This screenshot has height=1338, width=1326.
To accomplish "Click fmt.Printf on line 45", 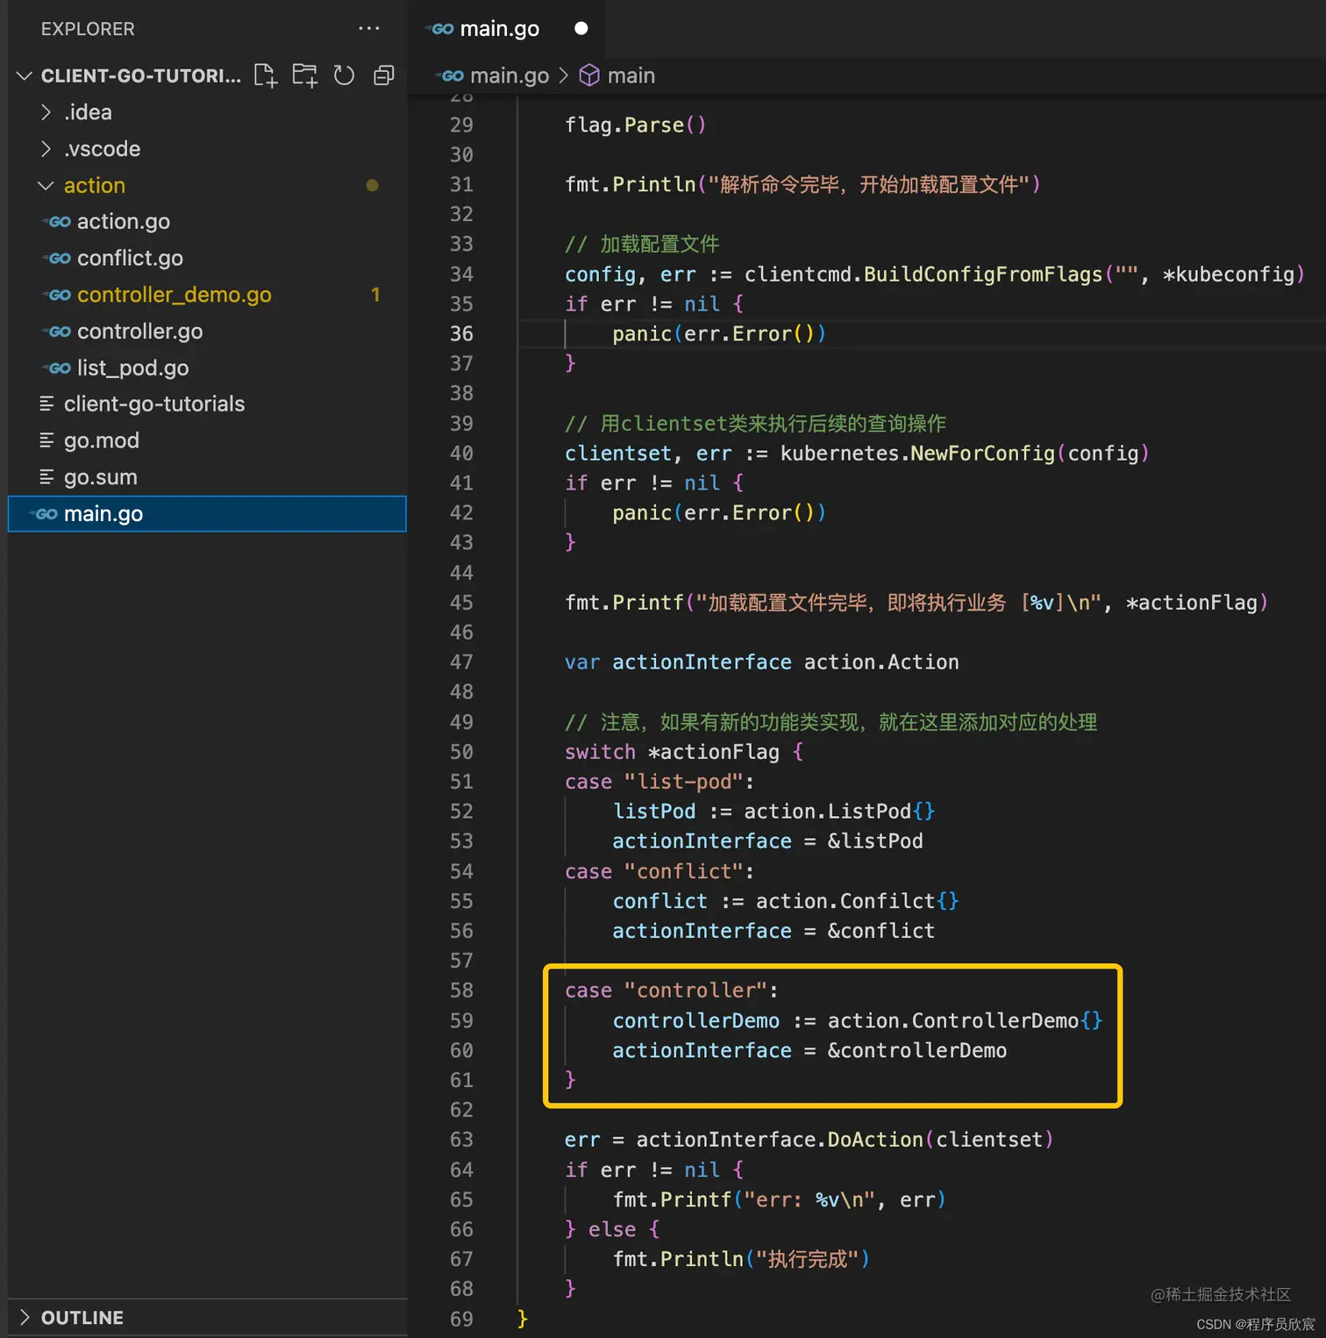I will [x=624, y=603].
